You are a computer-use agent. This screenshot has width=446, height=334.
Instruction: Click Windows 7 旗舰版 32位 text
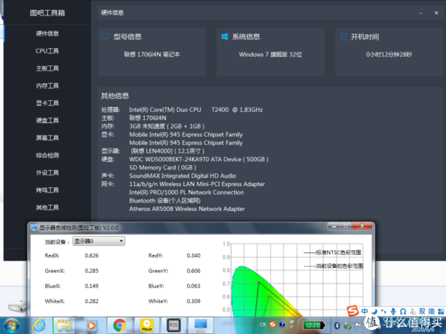pos(270,54)
